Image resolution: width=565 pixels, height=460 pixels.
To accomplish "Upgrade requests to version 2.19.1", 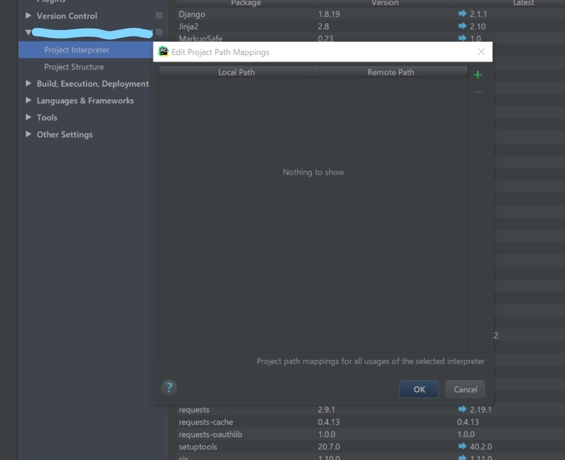I will coord(462,409).
